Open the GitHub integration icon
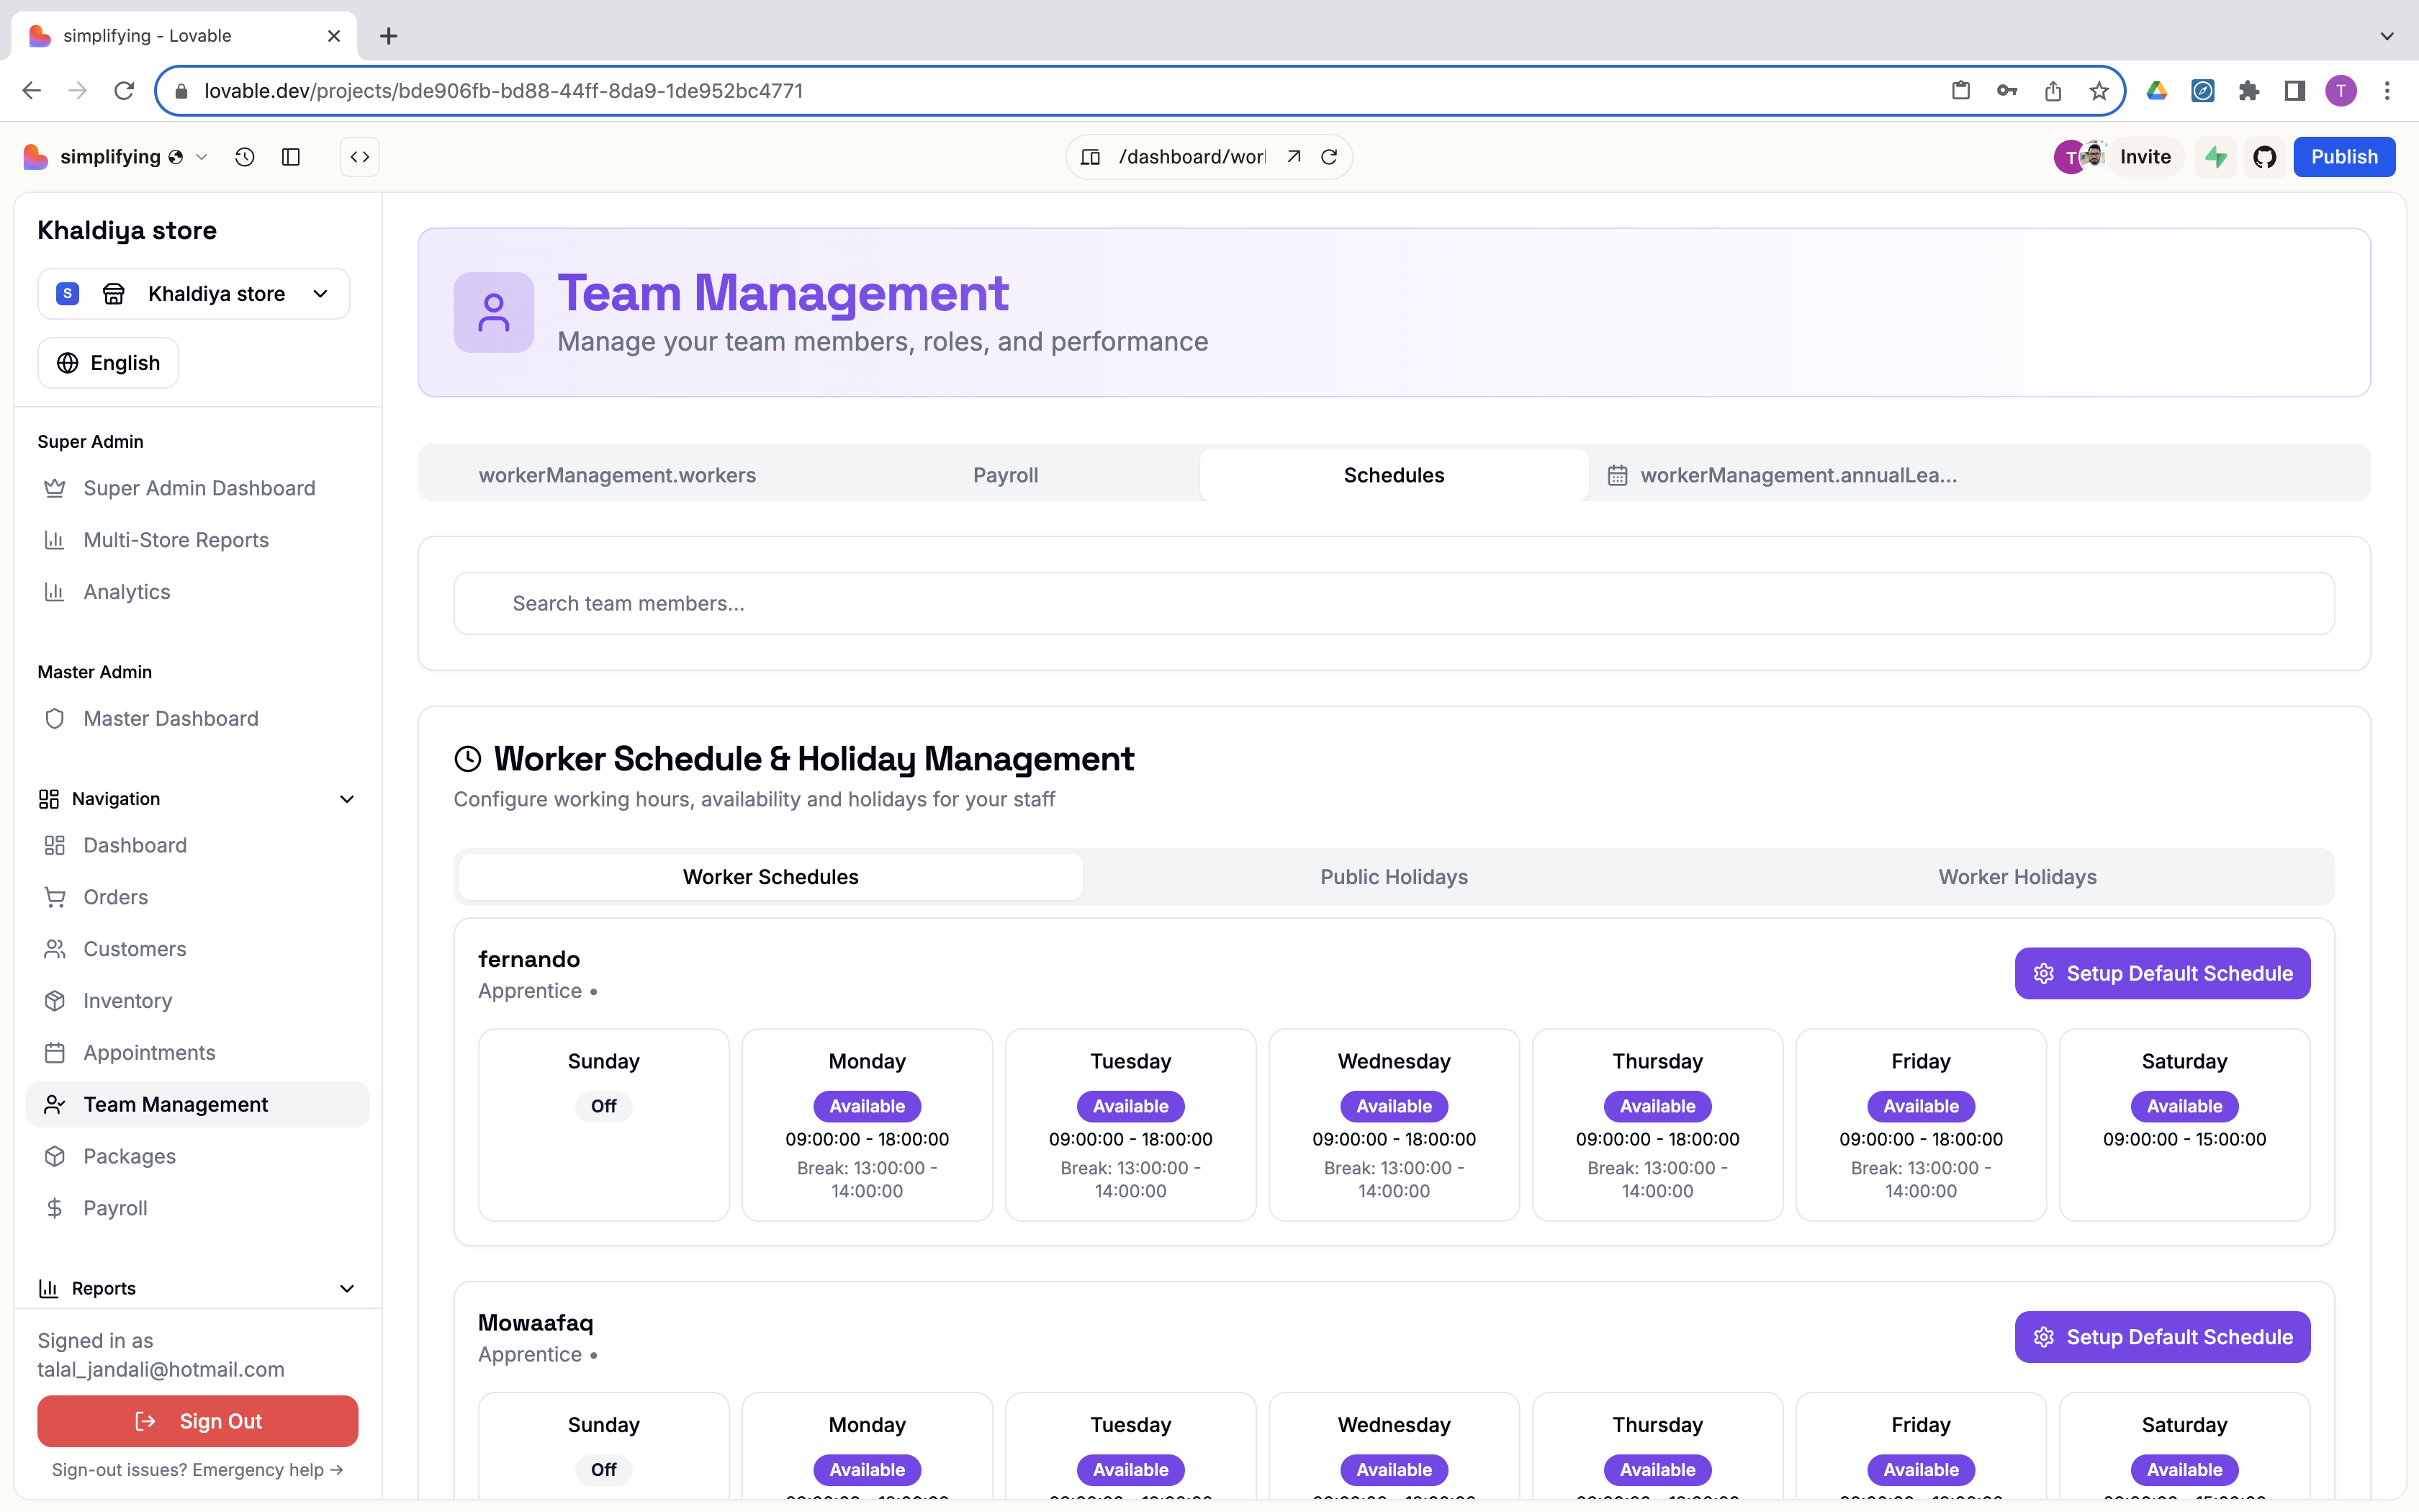The image size is (2419, 1512). tap(2265, 157)
